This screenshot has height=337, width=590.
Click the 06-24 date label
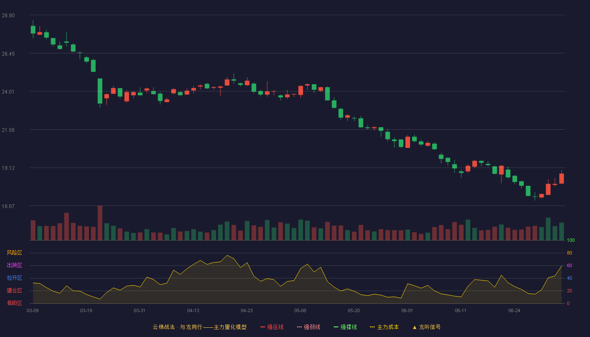point(514,310)
